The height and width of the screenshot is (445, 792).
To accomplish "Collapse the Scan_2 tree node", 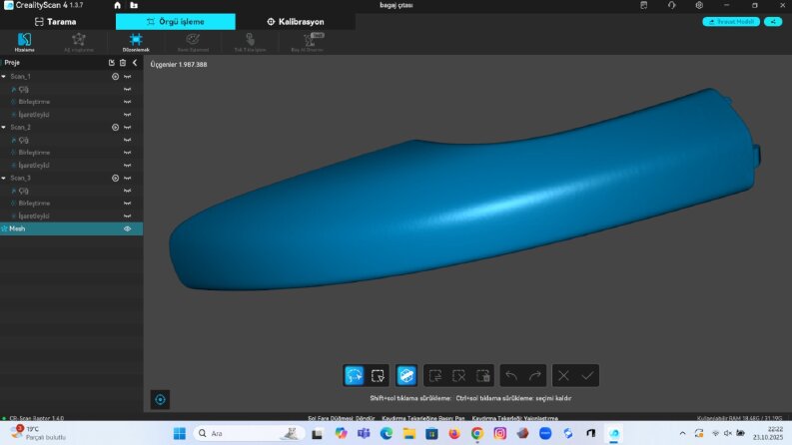I will (x=4, y=127).
